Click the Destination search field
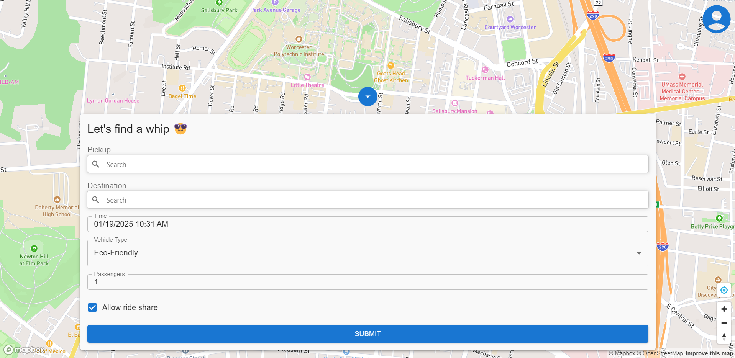Viewport: 735px width, 358px height. [x=367, y=200]
